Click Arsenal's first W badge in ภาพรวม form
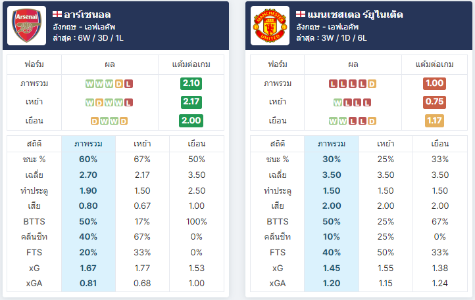This screenshot has height=300, width=475. pos(89,84)
